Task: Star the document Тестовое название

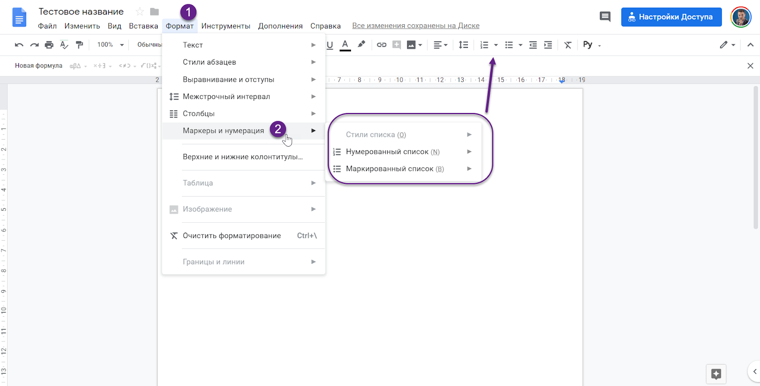Action: click(140, 12)
